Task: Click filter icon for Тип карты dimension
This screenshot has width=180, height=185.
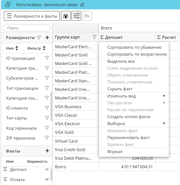Action: pos(47,118)
